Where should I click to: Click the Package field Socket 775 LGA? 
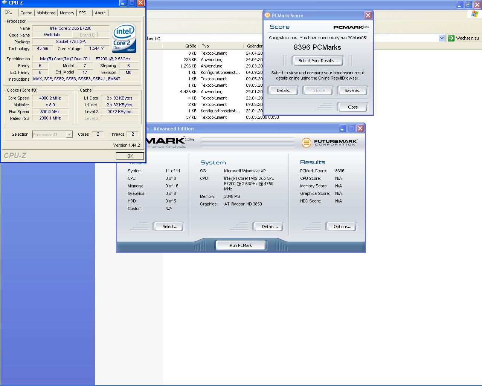[71, 41]
